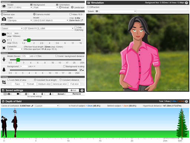The image size is (190, 143).
Task: Check the Lock field of view option
Action: tap(9, 80)
